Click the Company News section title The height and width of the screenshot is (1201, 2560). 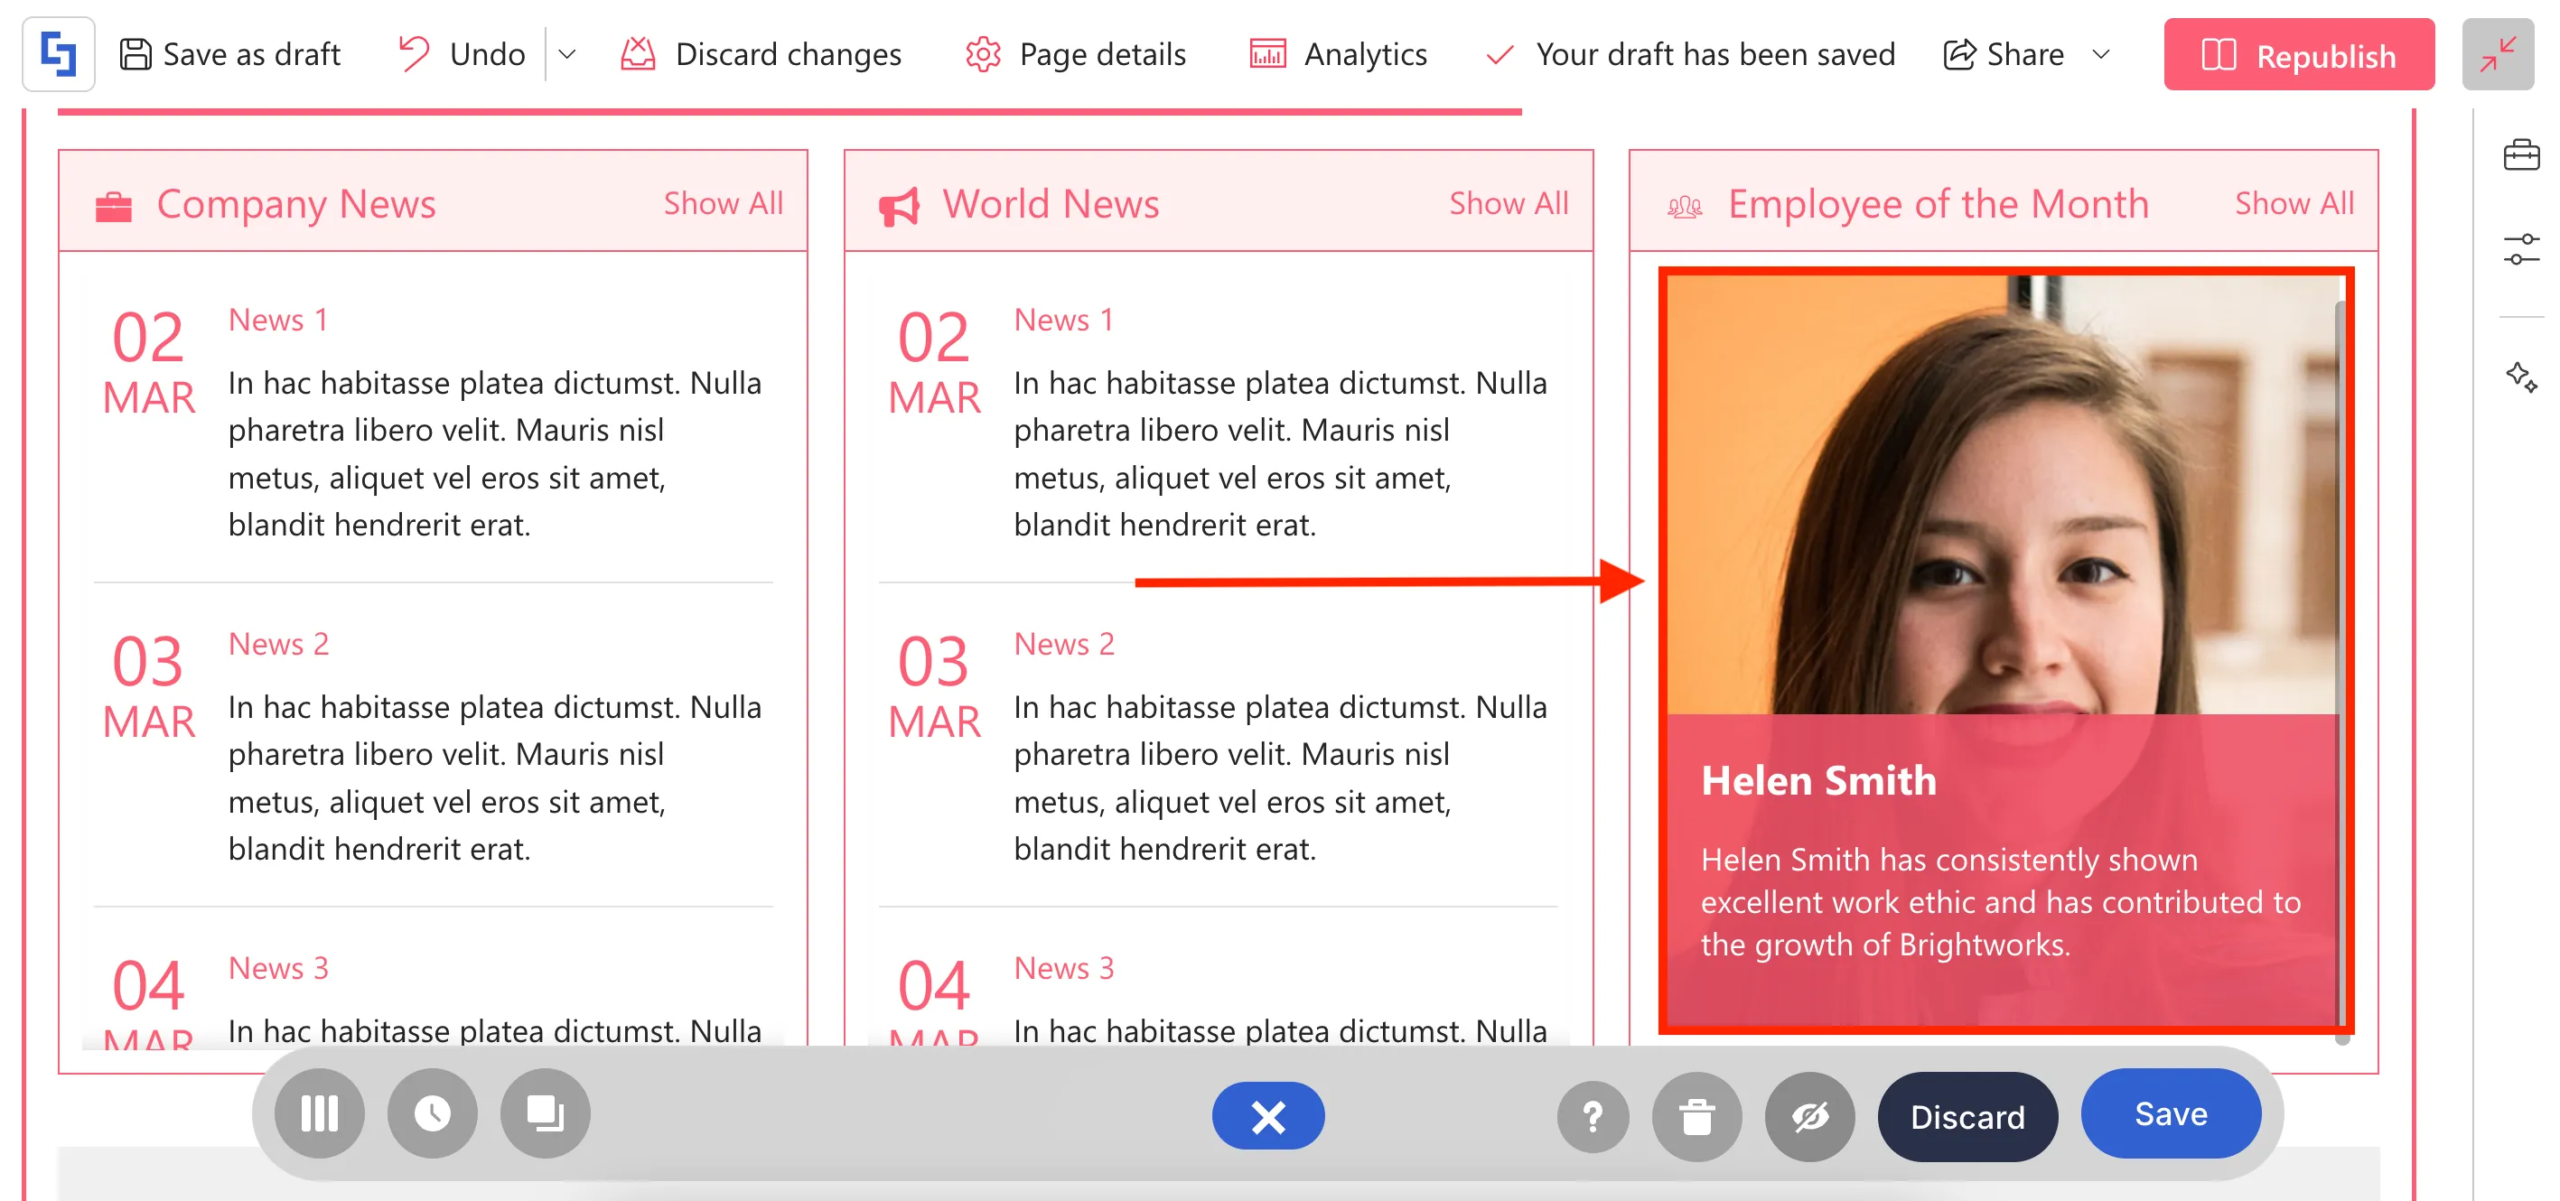(296, 204)
